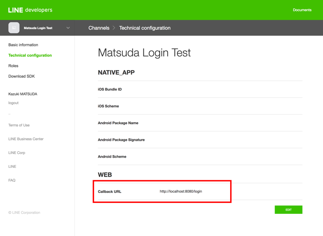
Task: Open Roles in sidebar menu
Action: point(13,66)
